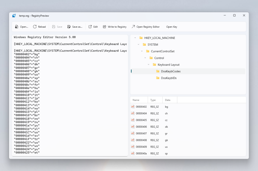Click the Data column header
The image size is (258, 171).
(168, 100)
